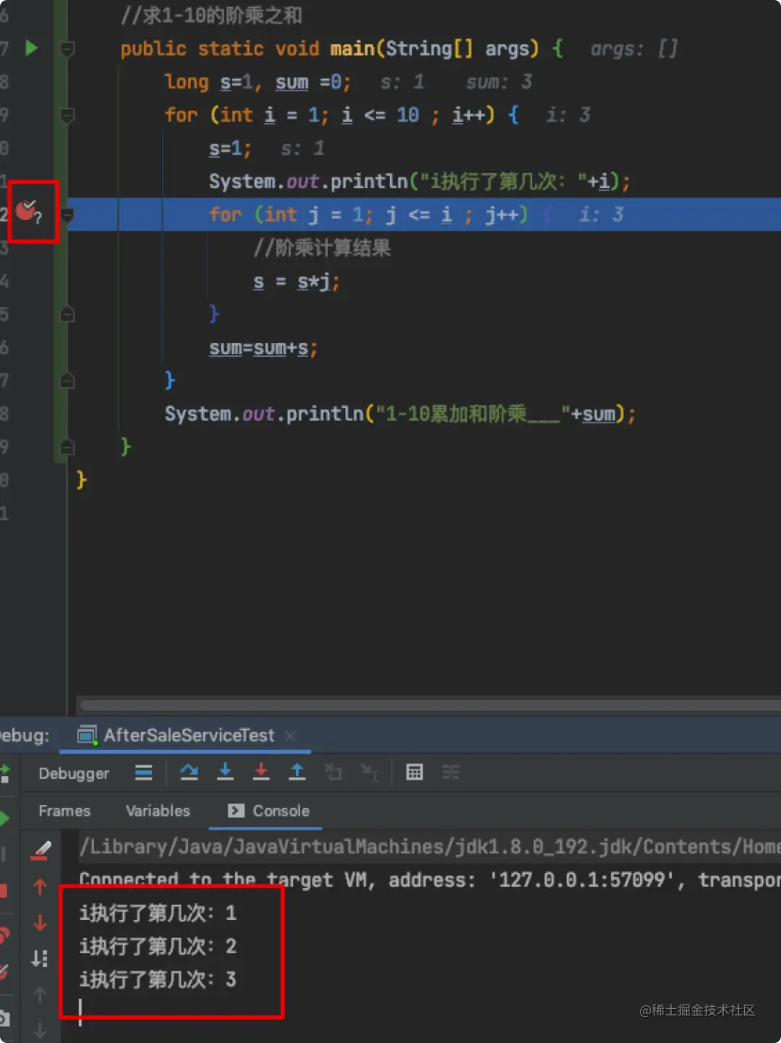
Task: Switch to the Debugger tab
Action: pos(74,774)
